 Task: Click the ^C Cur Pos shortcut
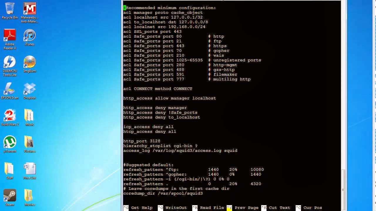[x=309, y=208]
